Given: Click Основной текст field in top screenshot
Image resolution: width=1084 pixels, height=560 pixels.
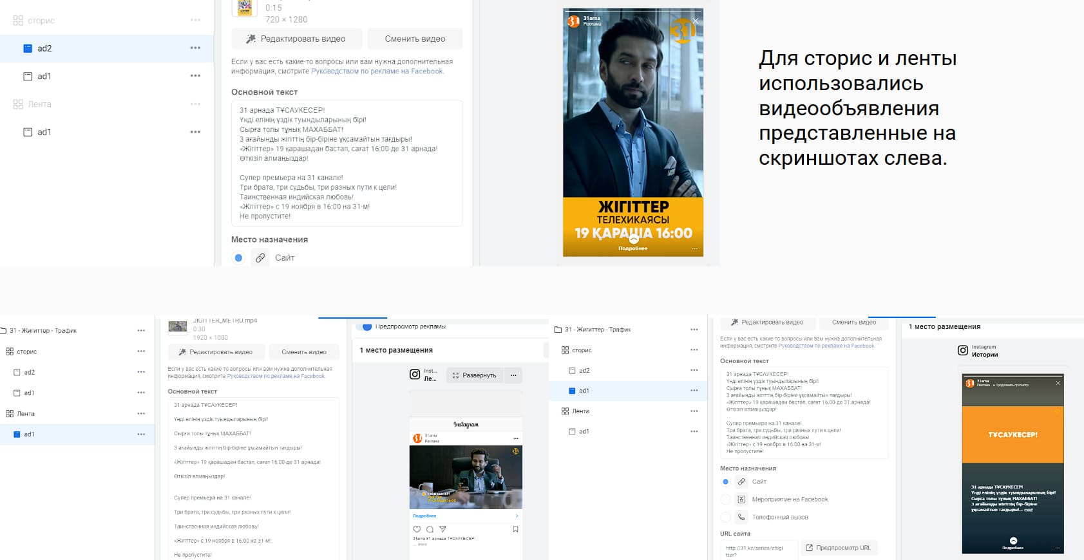Looking at the screenshot, I should 347,163.
